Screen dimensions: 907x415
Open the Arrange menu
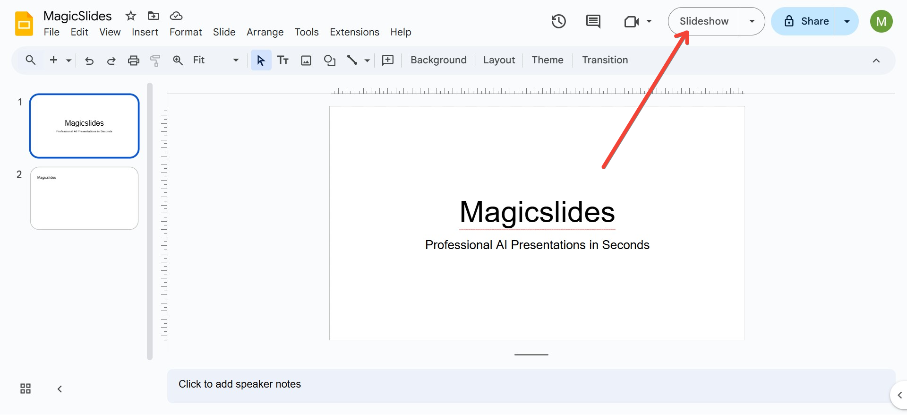[x=265, y=32]
